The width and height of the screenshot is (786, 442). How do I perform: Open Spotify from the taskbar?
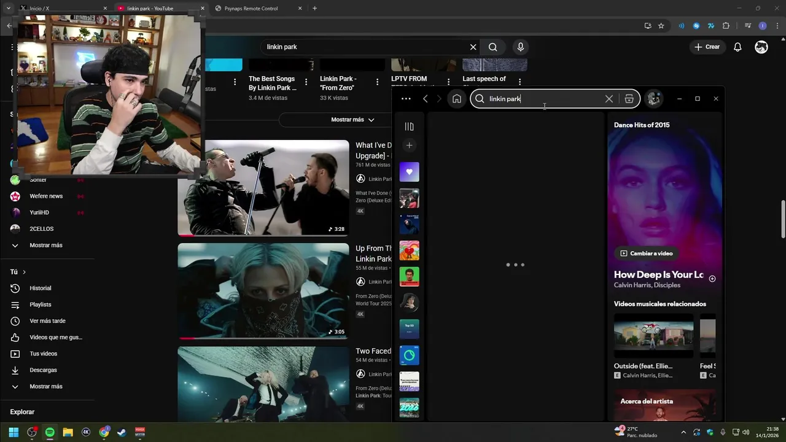pyautogui.click(x=50, y=432)
